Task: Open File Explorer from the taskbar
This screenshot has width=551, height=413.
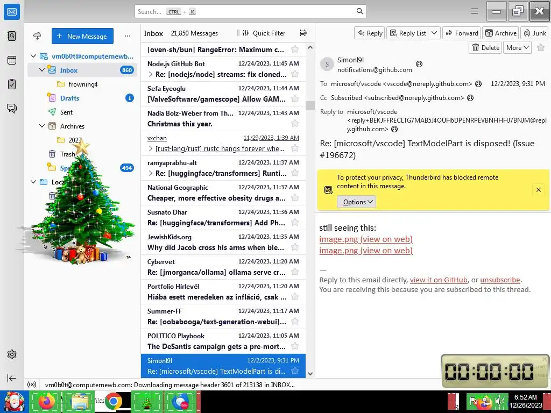Action: pos(80,401)
